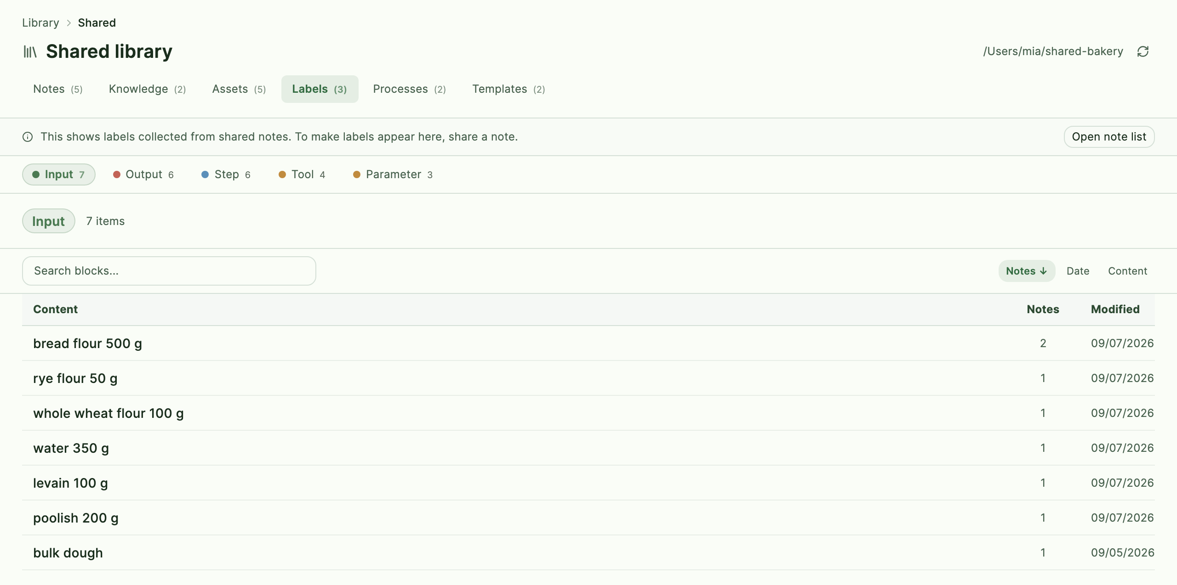Open the bread flour 500 g row
The image size is (1177, 585).
pyautogui.click(x=588, y=343)
